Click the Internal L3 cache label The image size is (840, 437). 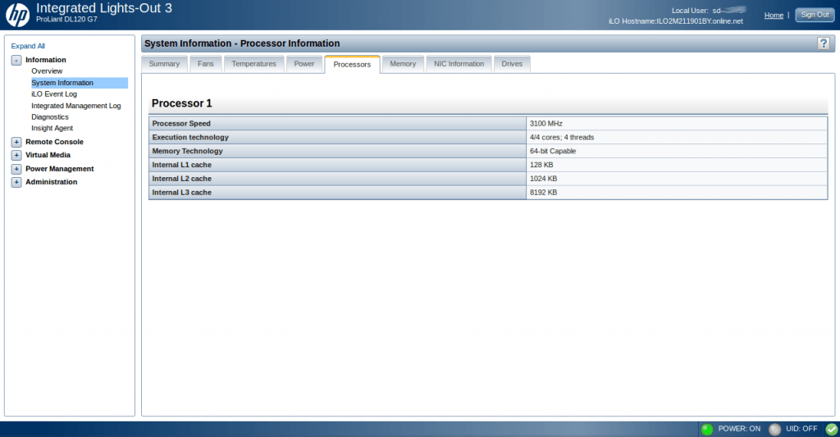pyautogui.click(x=181, y=193)
